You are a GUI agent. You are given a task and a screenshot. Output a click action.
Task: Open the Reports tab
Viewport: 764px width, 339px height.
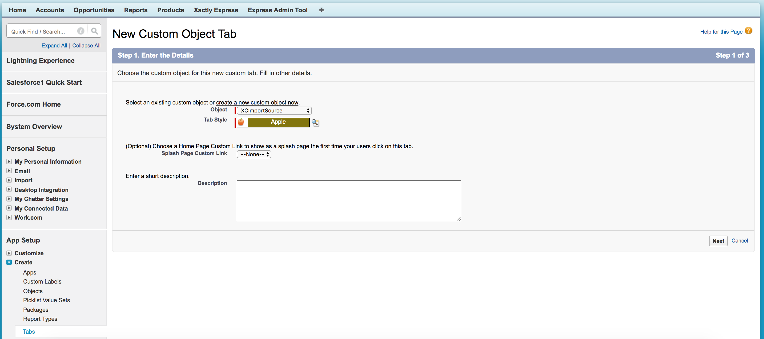click(x=136, y=10)
